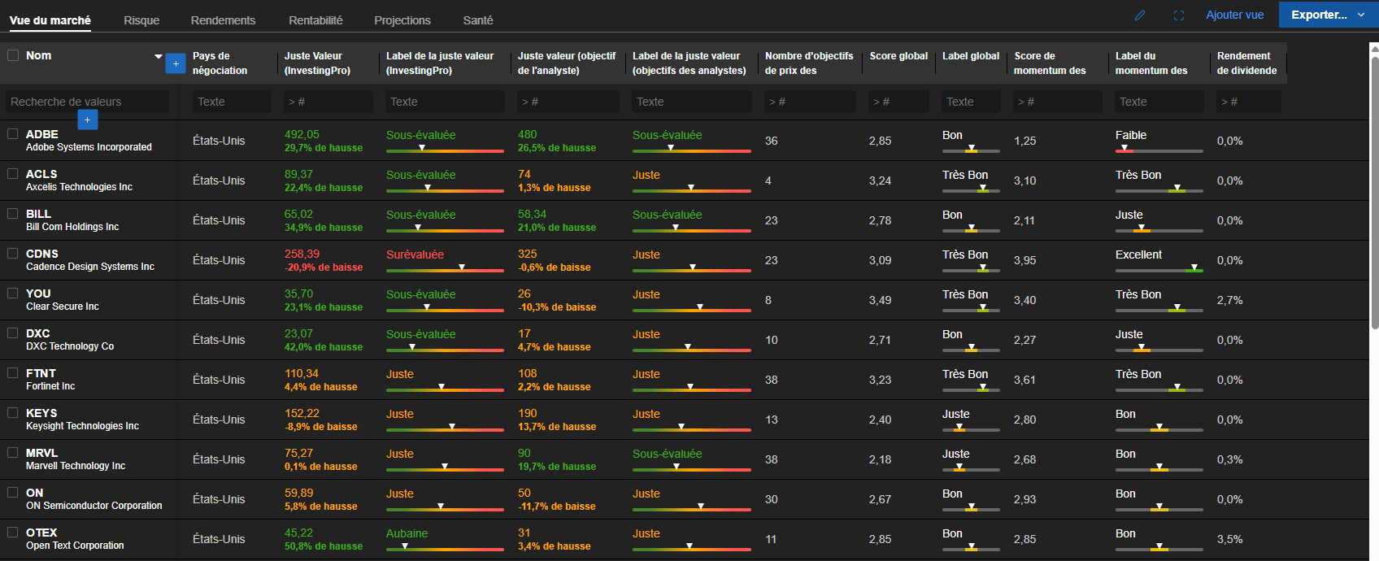Tick the FTNT row checkbox
Image resolution: width=1379 pixels, height=561 pixels.
pos(13,372)
